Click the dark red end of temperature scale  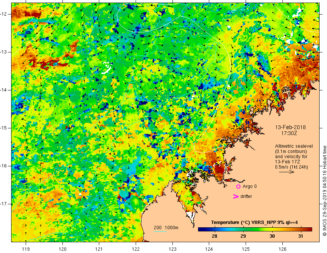pos(310,230)
